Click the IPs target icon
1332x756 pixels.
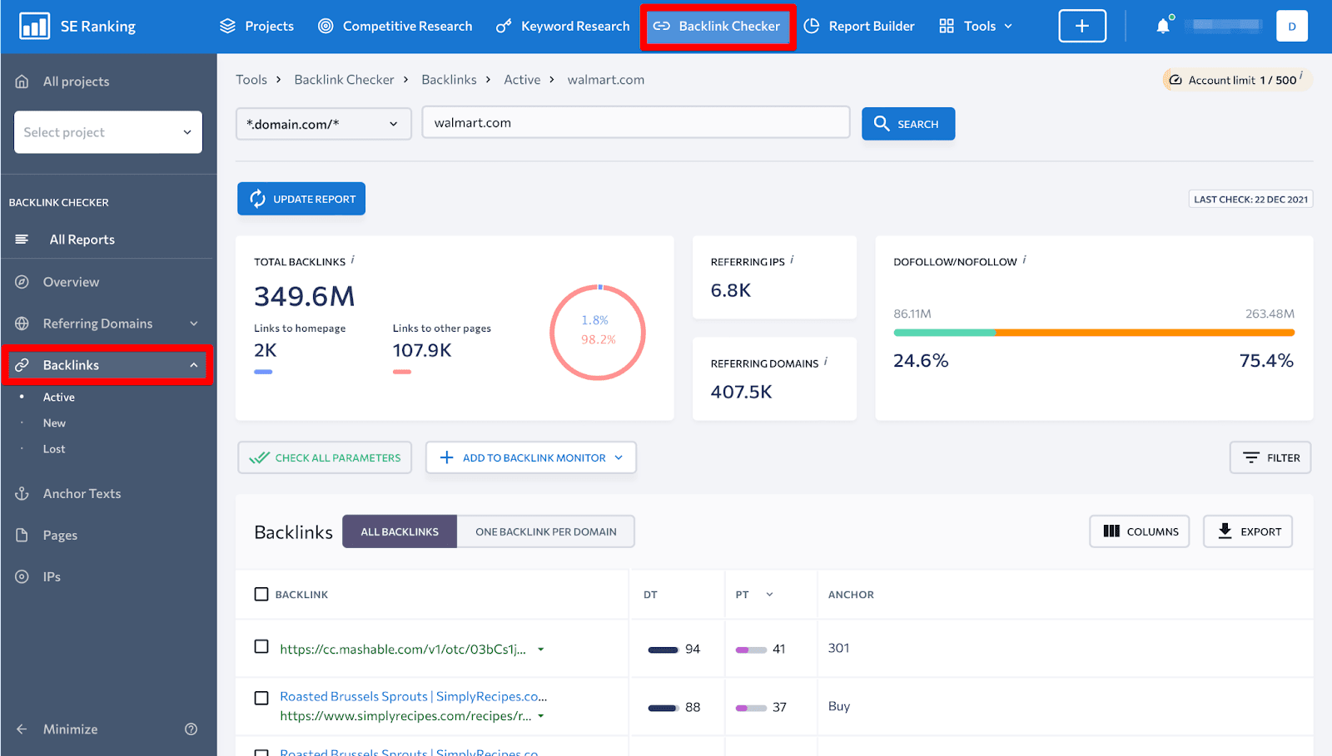point(22,577)
